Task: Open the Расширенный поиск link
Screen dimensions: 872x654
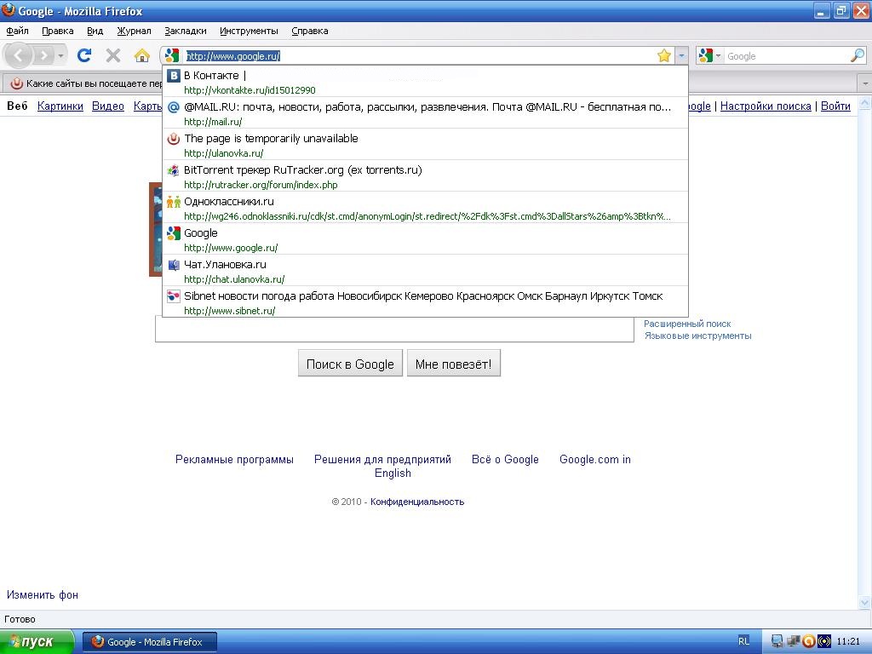Action: 687,324
